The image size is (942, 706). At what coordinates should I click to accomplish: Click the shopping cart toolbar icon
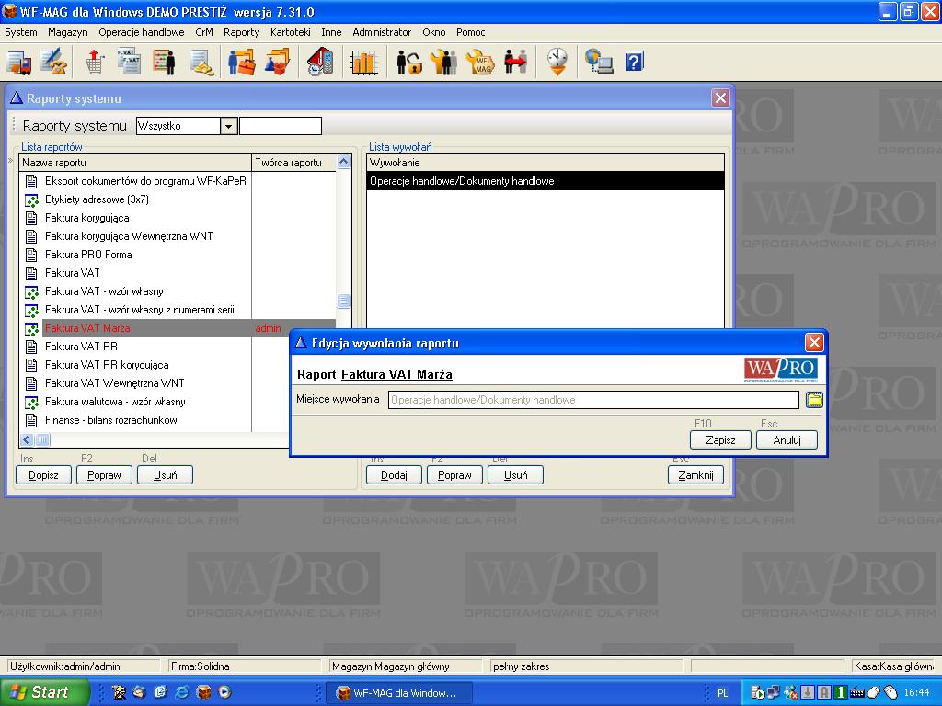94,62
